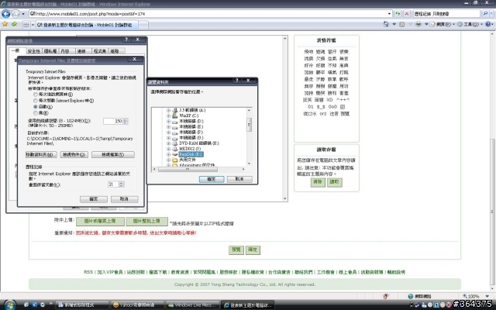Click the image or file upload button
Viewport: 496px width, 310px height.
point(100,221)
